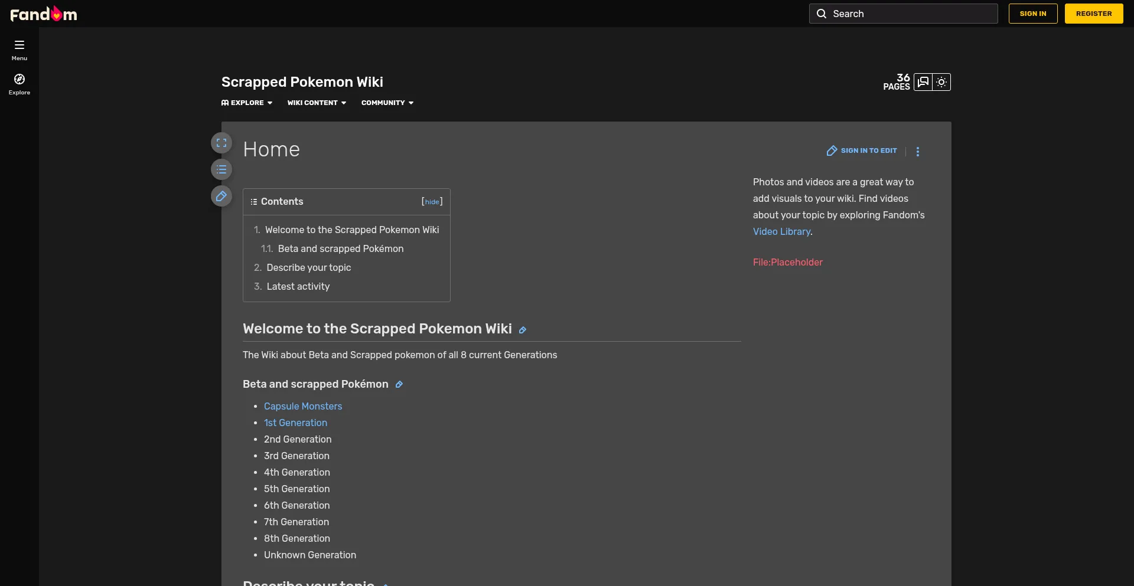The width and height of the screenshot is (1134, 586).
Task: Hide the Contents box
Action: point(432,202)
